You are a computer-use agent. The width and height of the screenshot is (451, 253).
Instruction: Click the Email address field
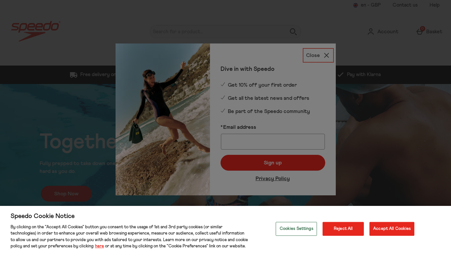tap(273, 142)
